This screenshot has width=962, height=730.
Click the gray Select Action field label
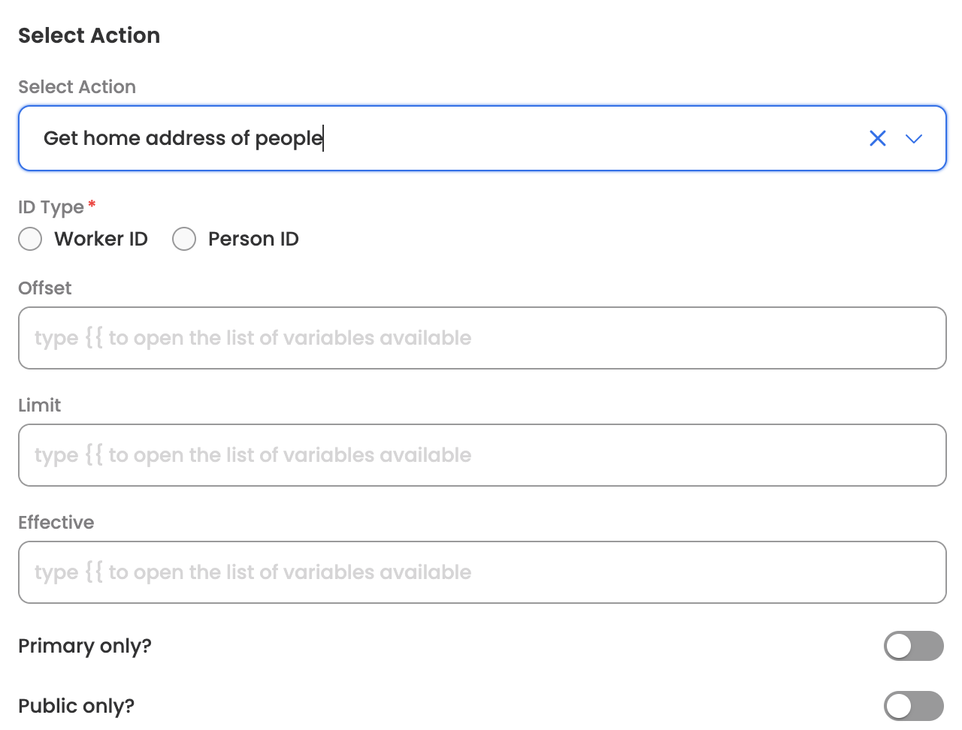77,87
